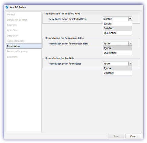
Task: Go to Installation Settings in sidebar
Action: pos(17,20)
